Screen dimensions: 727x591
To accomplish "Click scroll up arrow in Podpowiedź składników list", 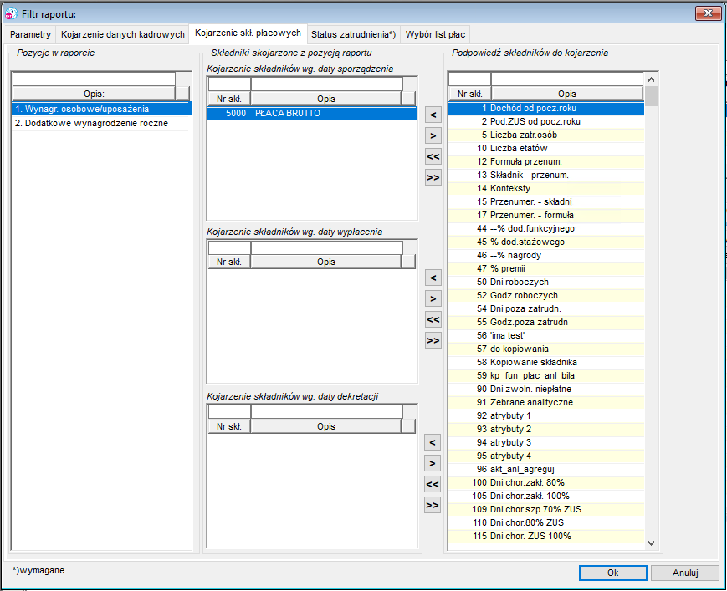I will (x=652, y=79).
